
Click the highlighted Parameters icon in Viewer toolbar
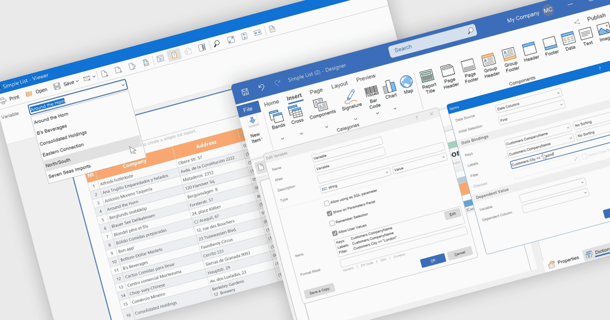(x=174, y=54)
